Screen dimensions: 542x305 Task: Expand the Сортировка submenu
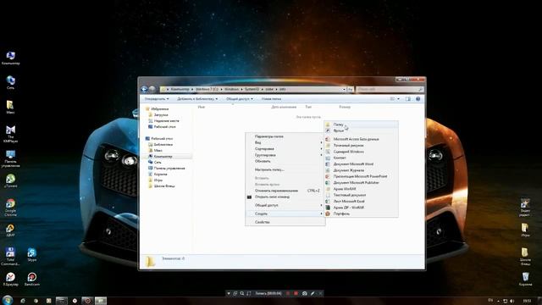(285, 149)
